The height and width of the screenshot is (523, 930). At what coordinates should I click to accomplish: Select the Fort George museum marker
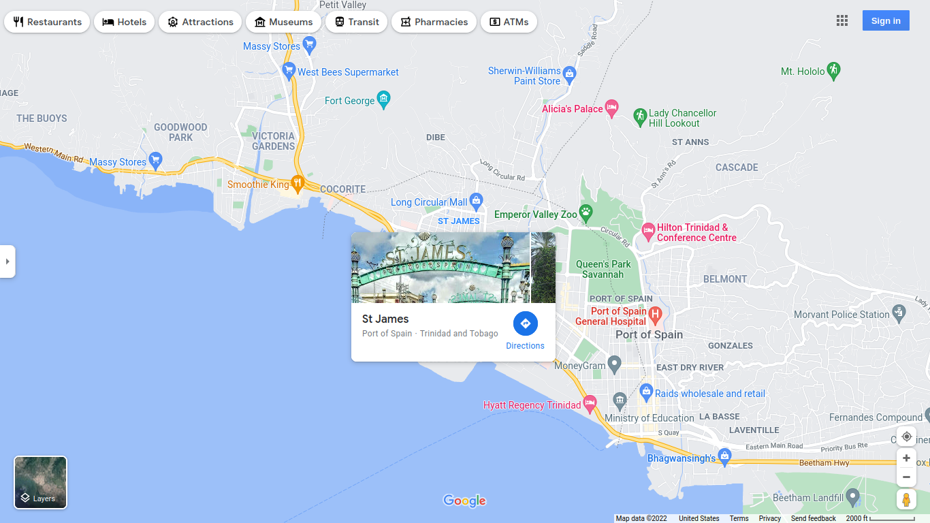(384, 99)
